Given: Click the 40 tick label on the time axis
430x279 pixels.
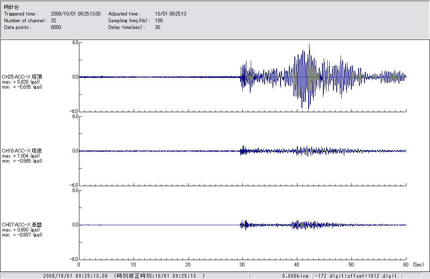Looking at the screenshot, I should click(297, 265).
